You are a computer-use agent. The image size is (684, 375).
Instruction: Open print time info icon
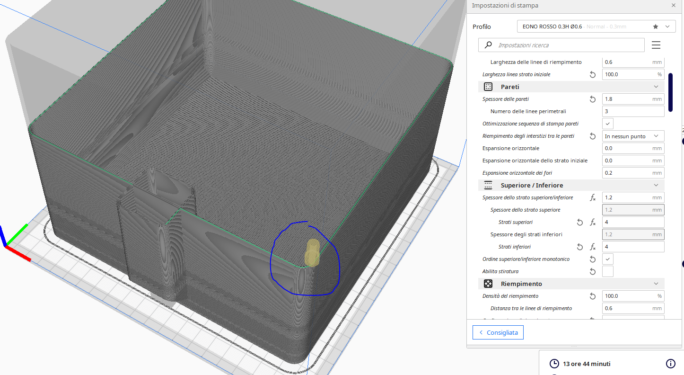coord(670,364)
